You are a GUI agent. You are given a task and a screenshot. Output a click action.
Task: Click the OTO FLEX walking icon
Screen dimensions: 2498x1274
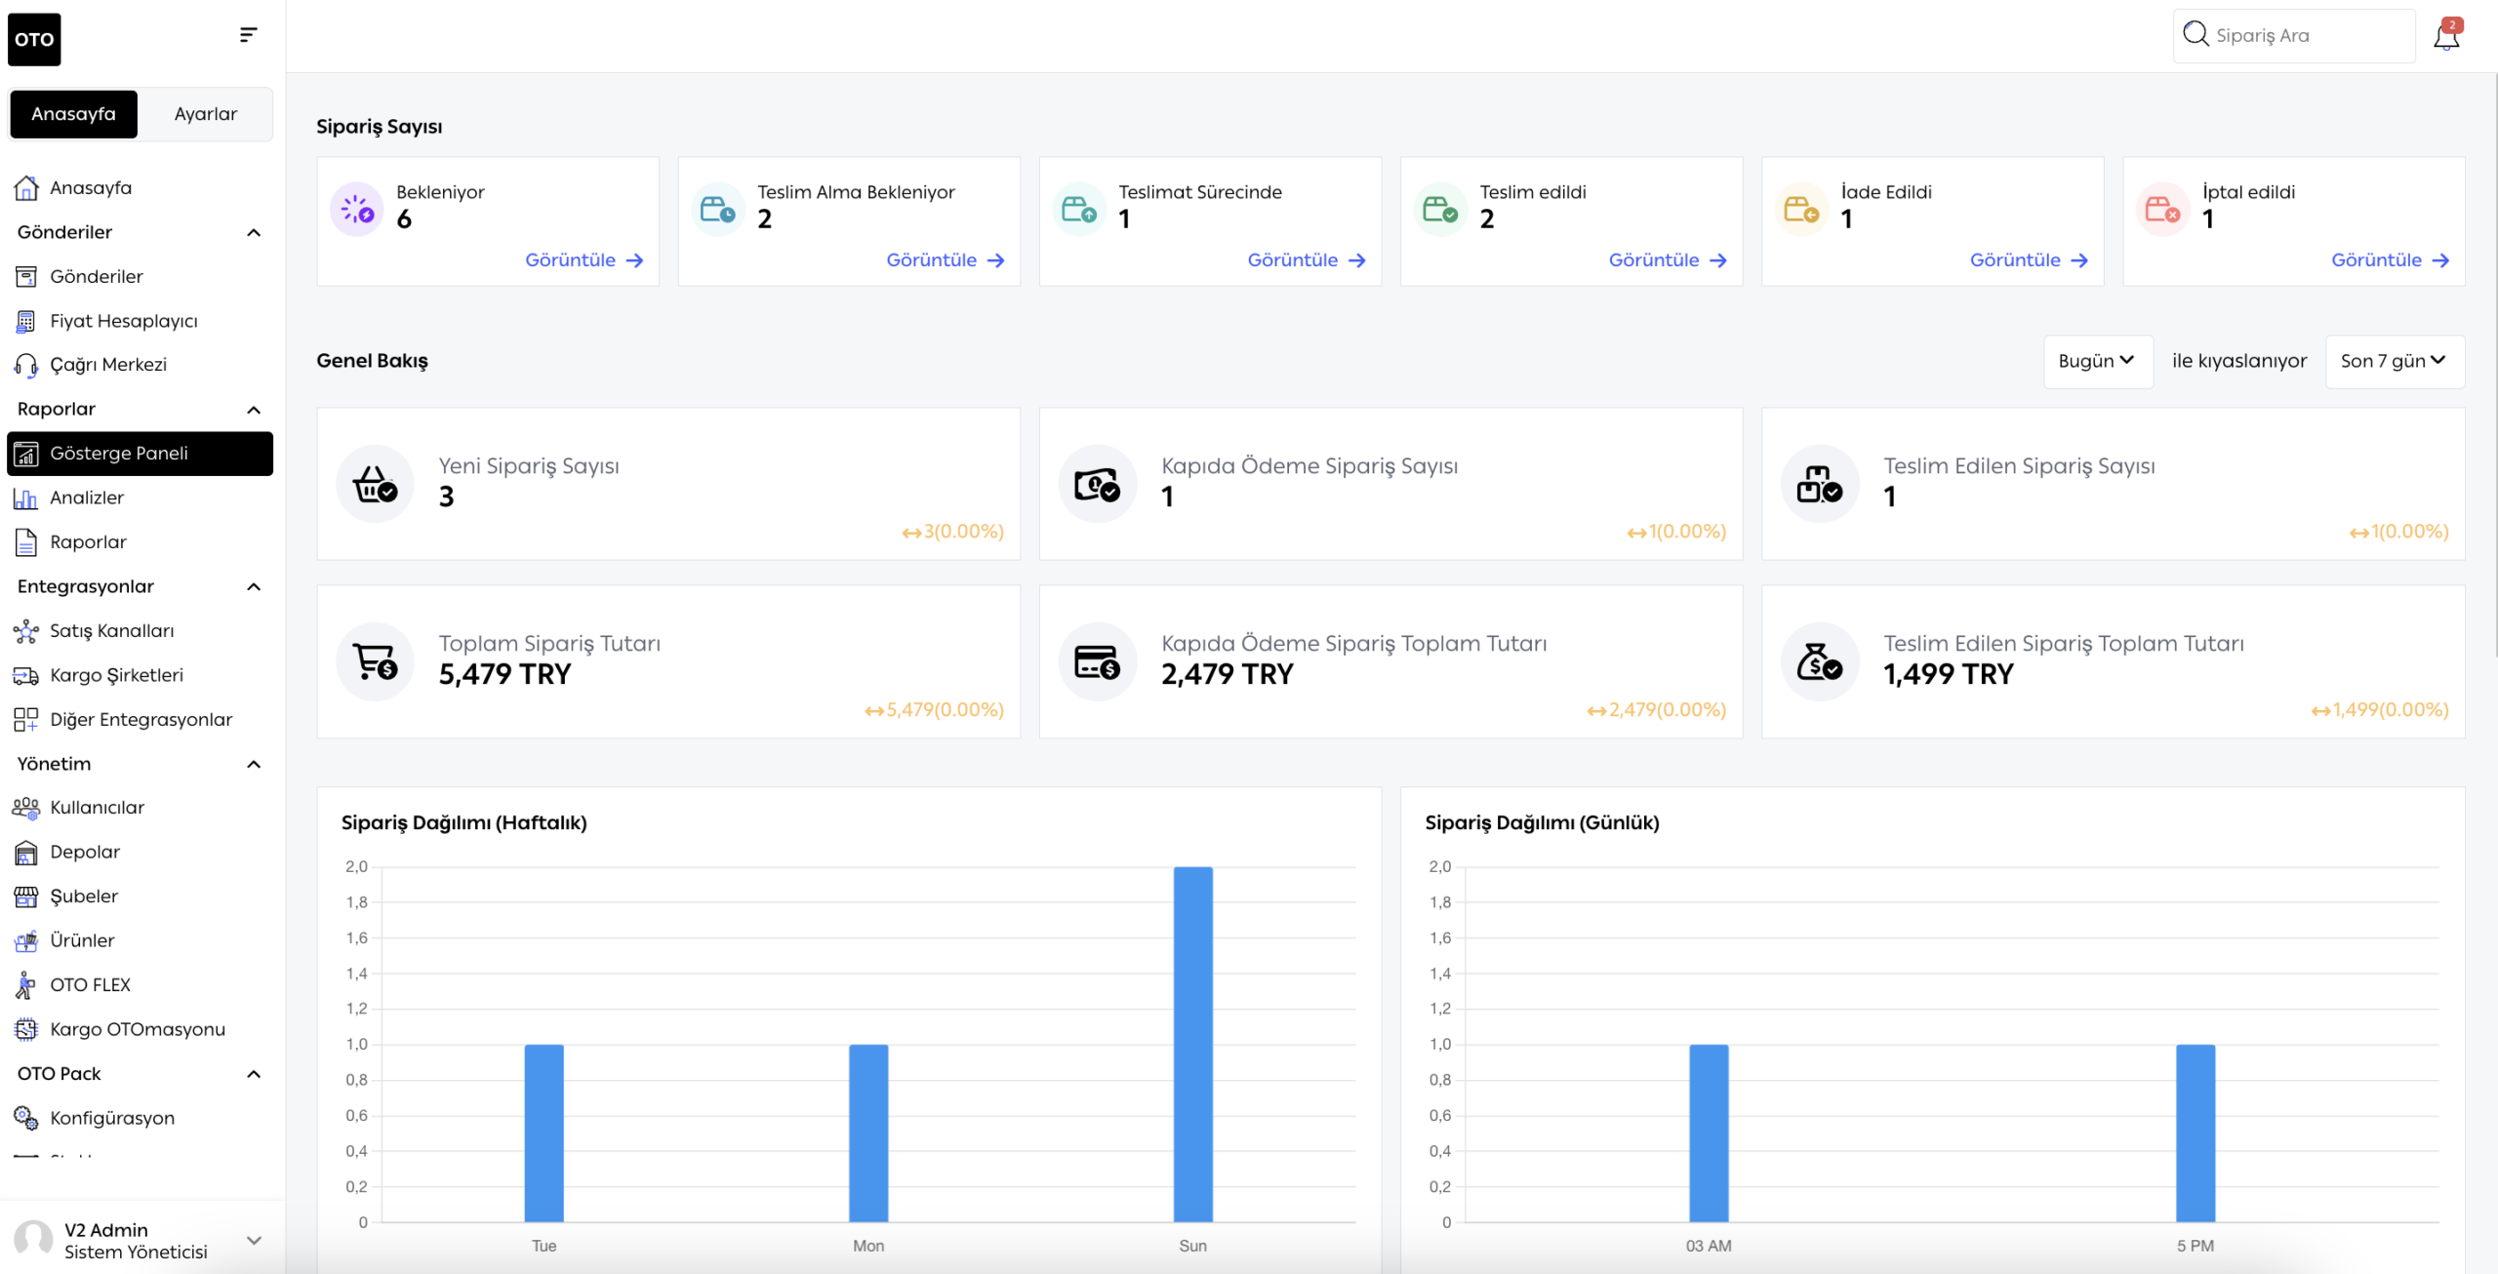(x=26, y=985)
